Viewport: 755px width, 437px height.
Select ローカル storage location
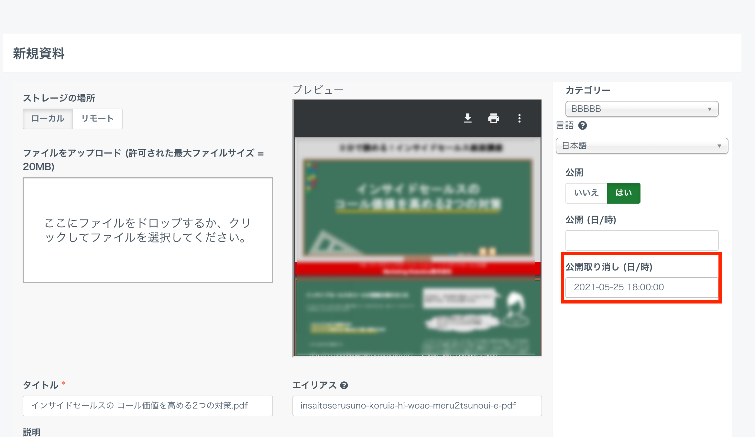point(48,119)
